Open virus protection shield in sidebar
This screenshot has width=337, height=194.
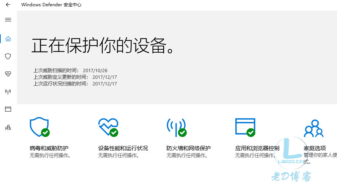tap(8, 56)
